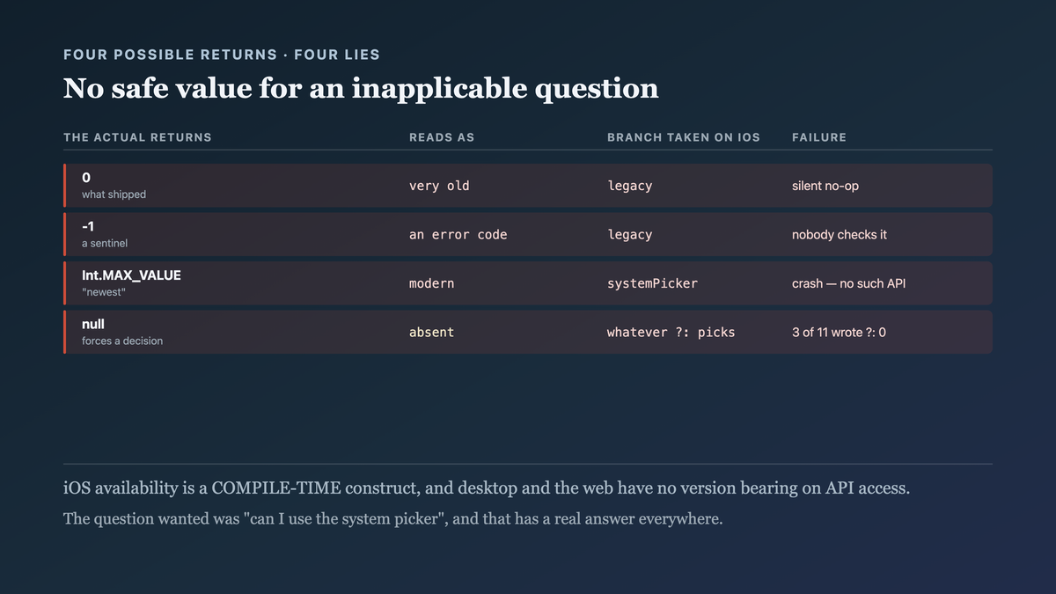Select the -1 sentinel row
1056x594 pixels.
528,234
